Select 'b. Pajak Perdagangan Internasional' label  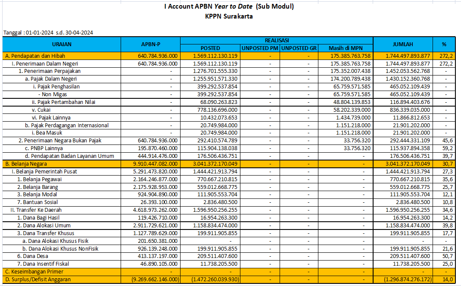click(x=67, y=126)
